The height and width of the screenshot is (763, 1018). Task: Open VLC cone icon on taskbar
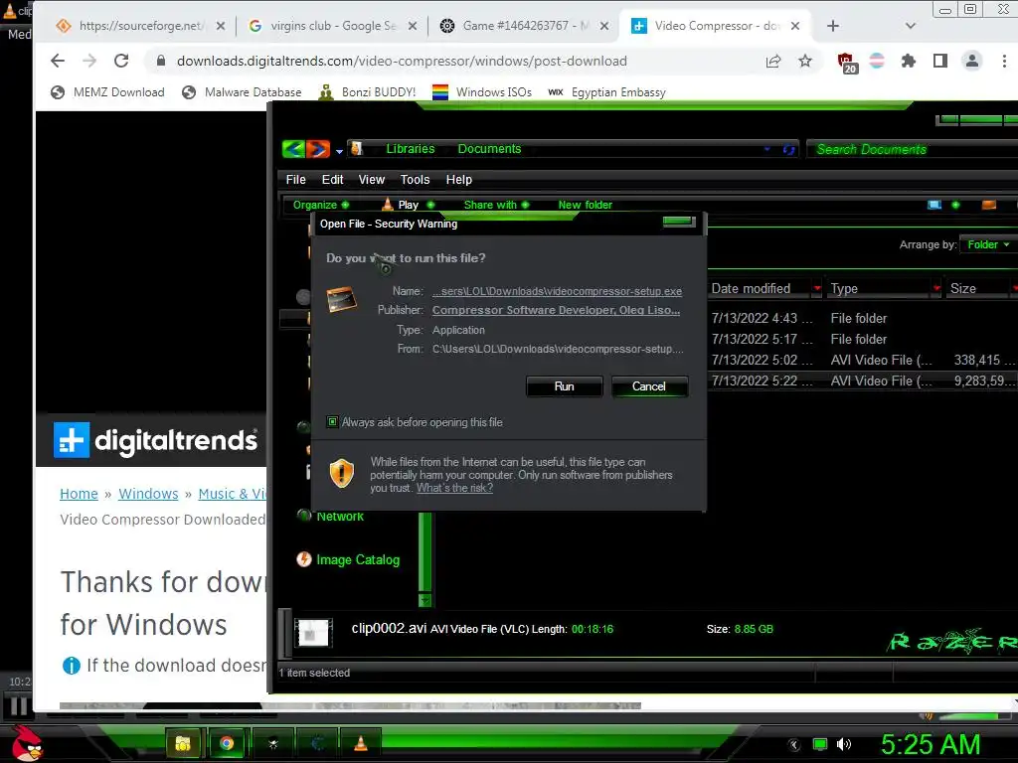coord(360,743)
